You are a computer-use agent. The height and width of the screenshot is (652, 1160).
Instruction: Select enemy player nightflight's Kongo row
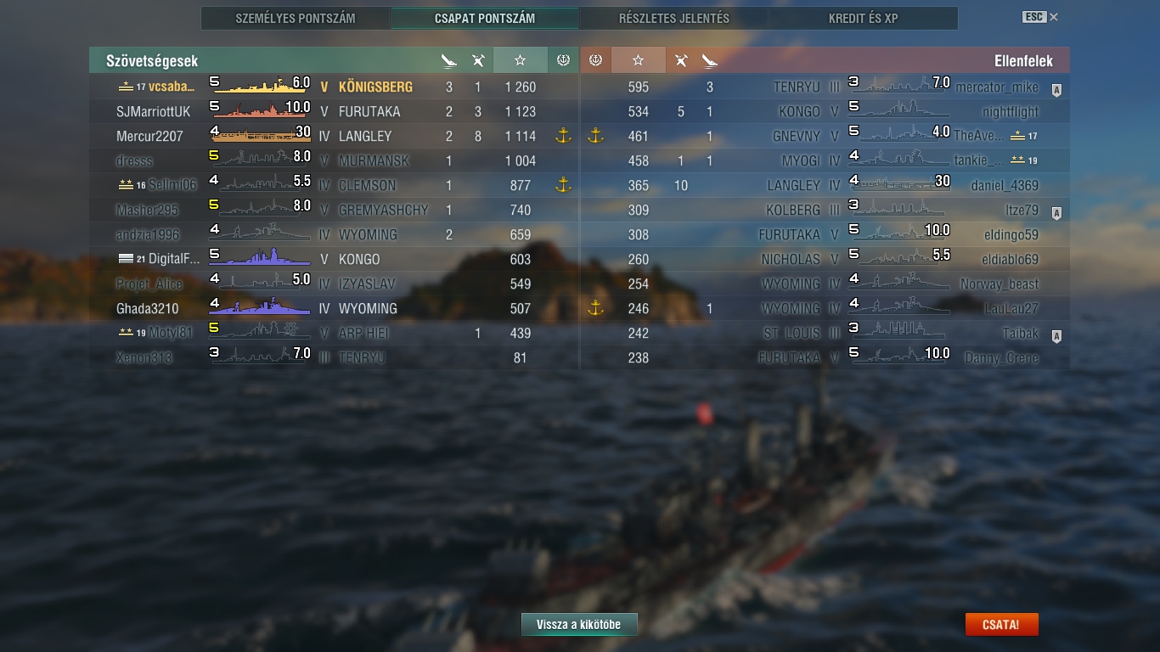(x=825, y=111)
